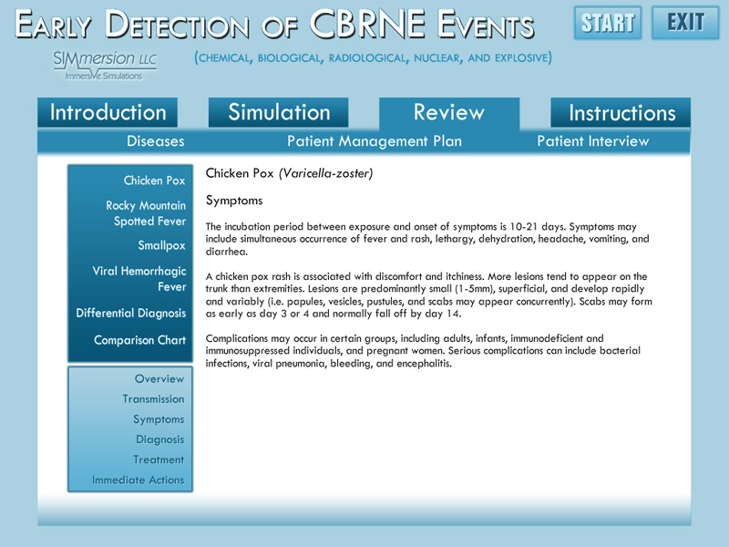
Task: Click the 'Chicken Pox (Varicella-zoster)' heading
Action: [x=289, y=173]
